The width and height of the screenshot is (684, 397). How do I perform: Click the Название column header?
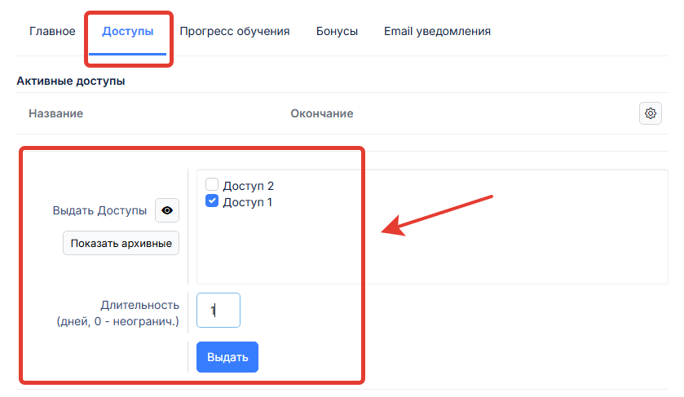click(x=55, y=113)
